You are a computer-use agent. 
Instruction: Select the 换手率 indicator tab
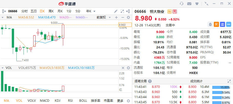coord(96,101)
